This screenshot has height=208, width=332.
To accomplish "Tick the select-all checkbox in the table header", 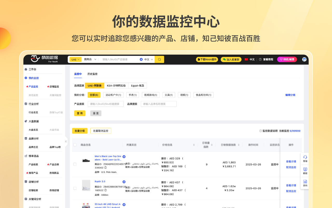I will coord(75,145).
